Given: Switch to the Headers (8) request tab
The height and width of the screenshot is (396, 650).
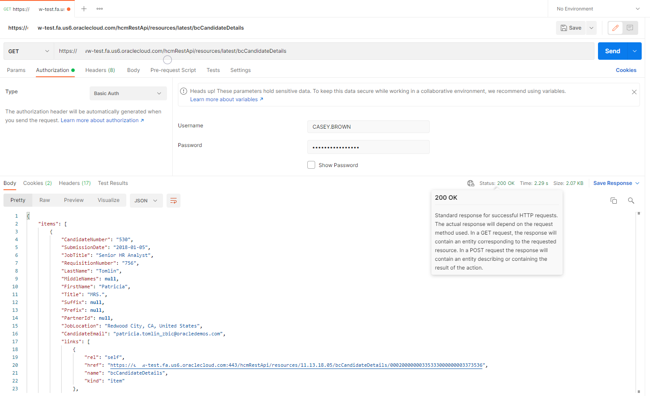Looking at the screenshot, I should click(100, 70).
